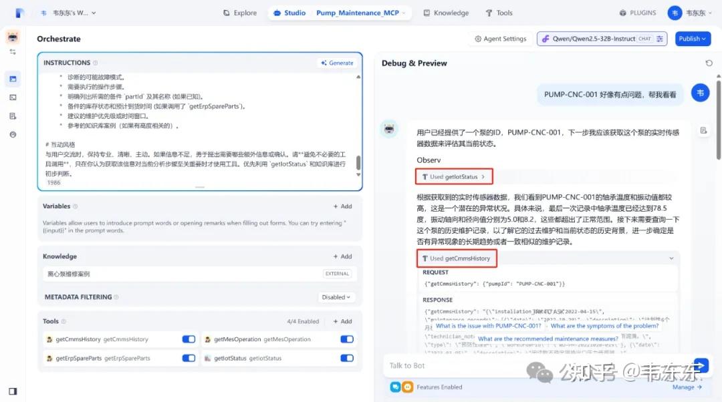Click the Features Enabled icons

tap(402, 387)
